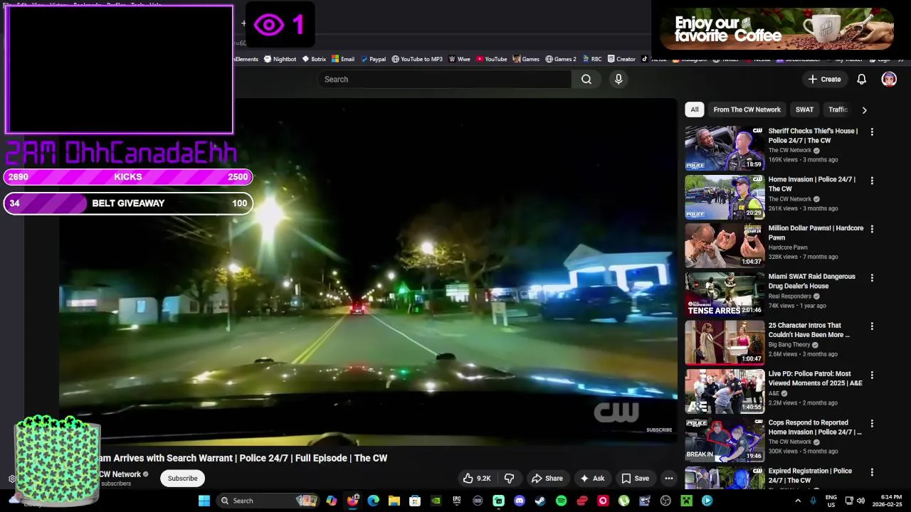Click the Windows Start button
This screenshot has width=911, height=512.
[204, 501]
